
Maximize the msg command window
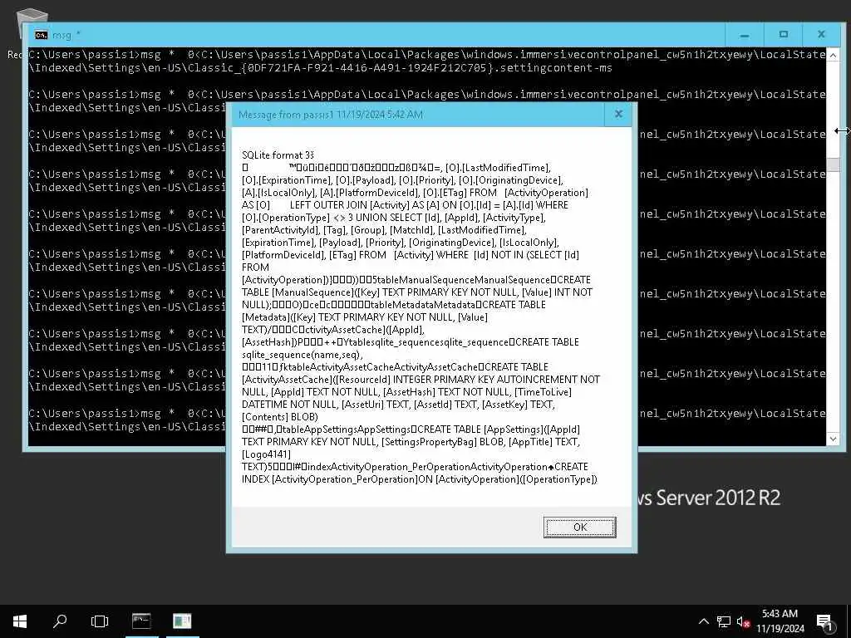[783, 35]
